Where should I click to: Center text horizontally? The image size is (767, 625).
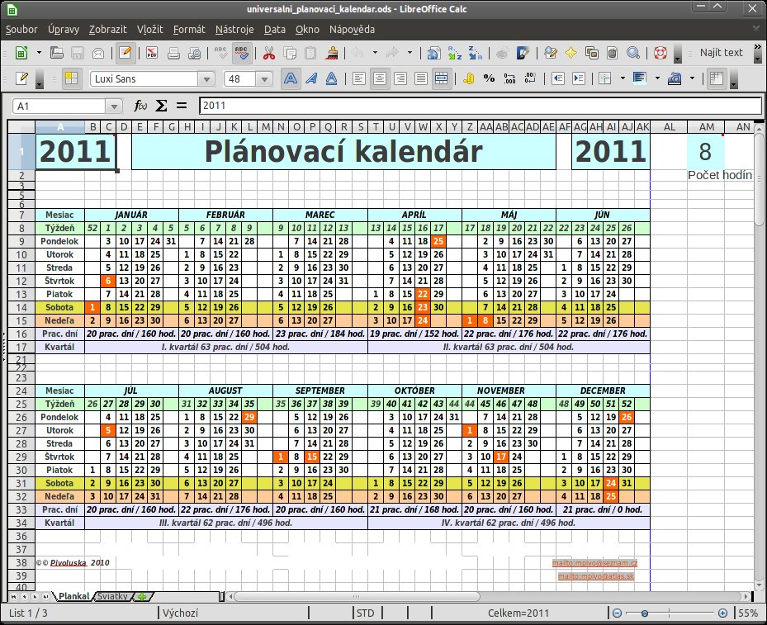pos(380,78)
